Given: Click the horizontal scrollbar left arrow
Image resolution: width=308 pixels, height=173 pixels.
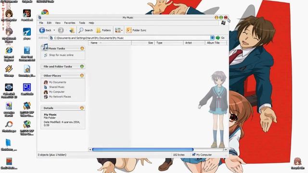Looking at the screenshot, I should pos(90,149).
